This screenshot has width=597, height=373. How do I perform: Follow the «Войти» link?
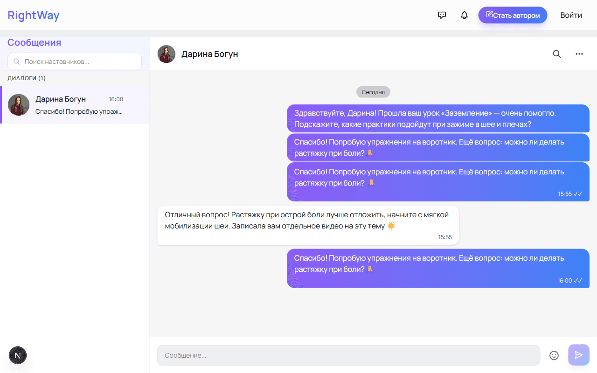point(571,15)
